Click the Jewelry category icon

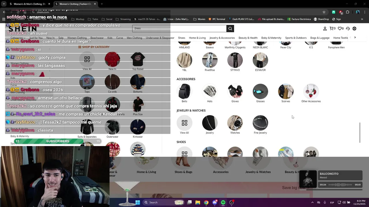(x=210, y=123)
